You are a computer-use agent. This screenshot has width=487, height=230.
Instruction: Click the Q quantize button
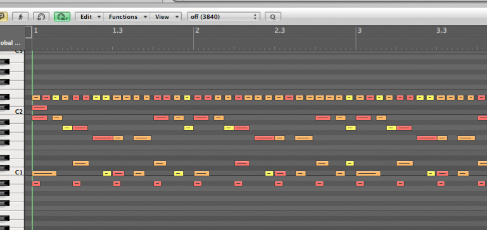273,16
